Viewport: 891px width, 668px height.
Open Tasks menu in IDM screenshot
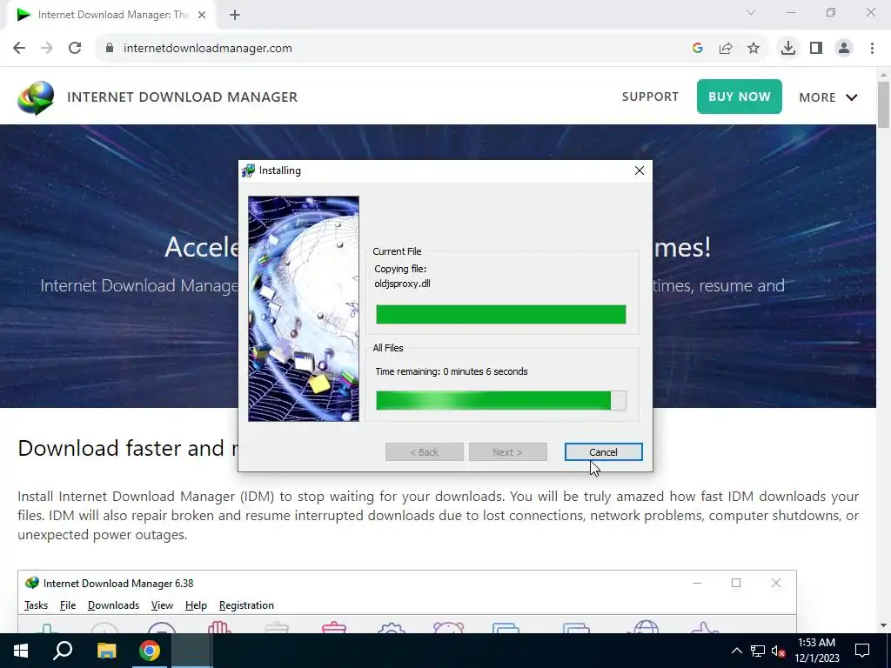36,605
